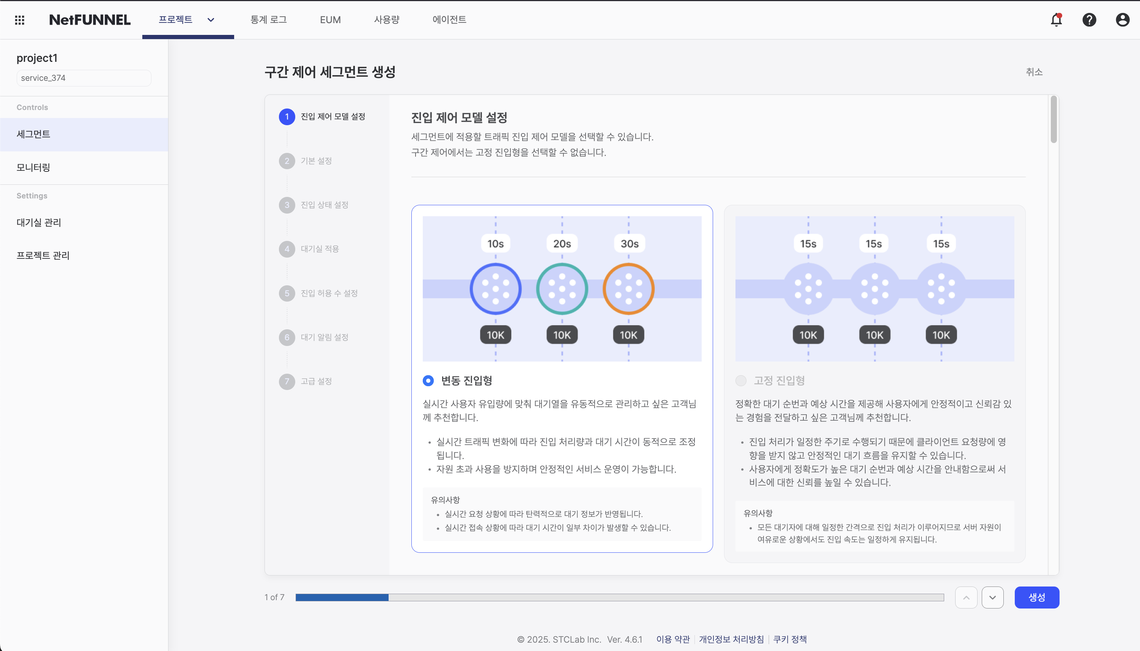
Task: Click the help question mark icon
Action: coord(1090,20)
